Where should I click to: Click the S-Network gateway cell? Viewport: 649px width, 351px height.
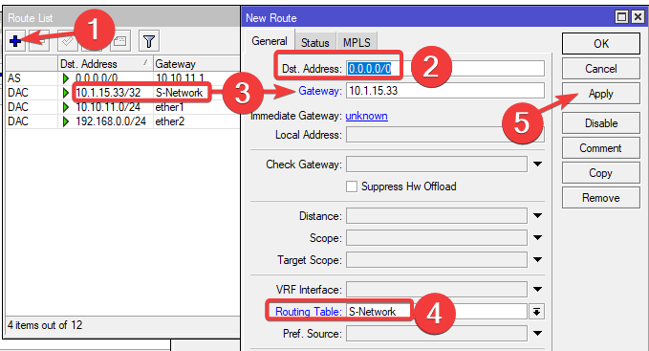pyautogui.click(x=180, y=93)
